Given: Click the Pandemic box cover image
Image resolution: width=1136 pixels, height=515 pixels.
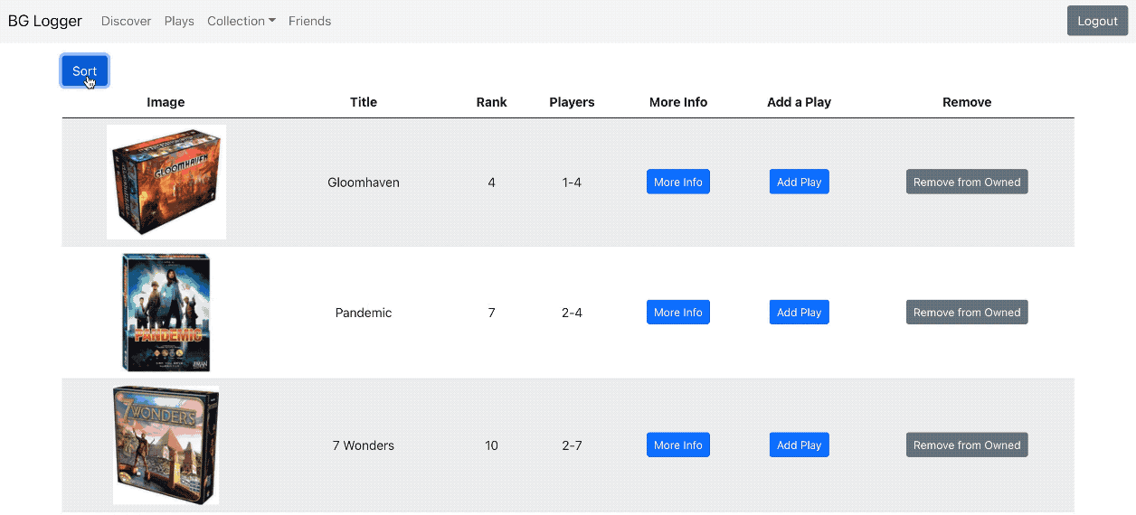Looking at the screenshot, I should [x=166, y=313].
